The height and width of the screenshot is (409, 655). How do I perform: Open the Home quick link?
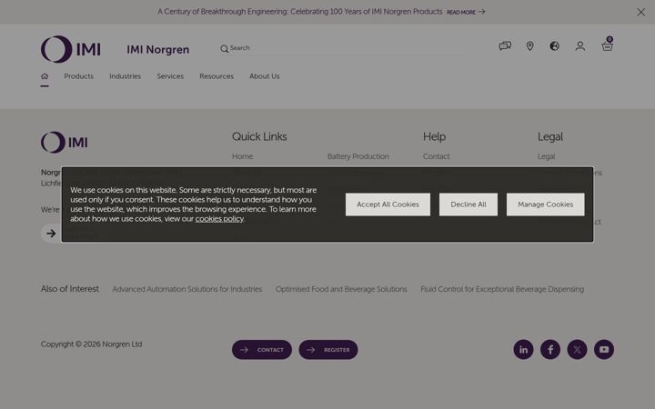click(x=242, y=156)
